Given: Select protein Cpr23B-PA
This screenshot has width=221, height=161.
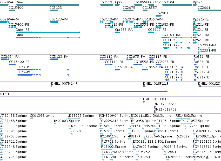Looking at the screenshot, I should [x=124, y=67].
